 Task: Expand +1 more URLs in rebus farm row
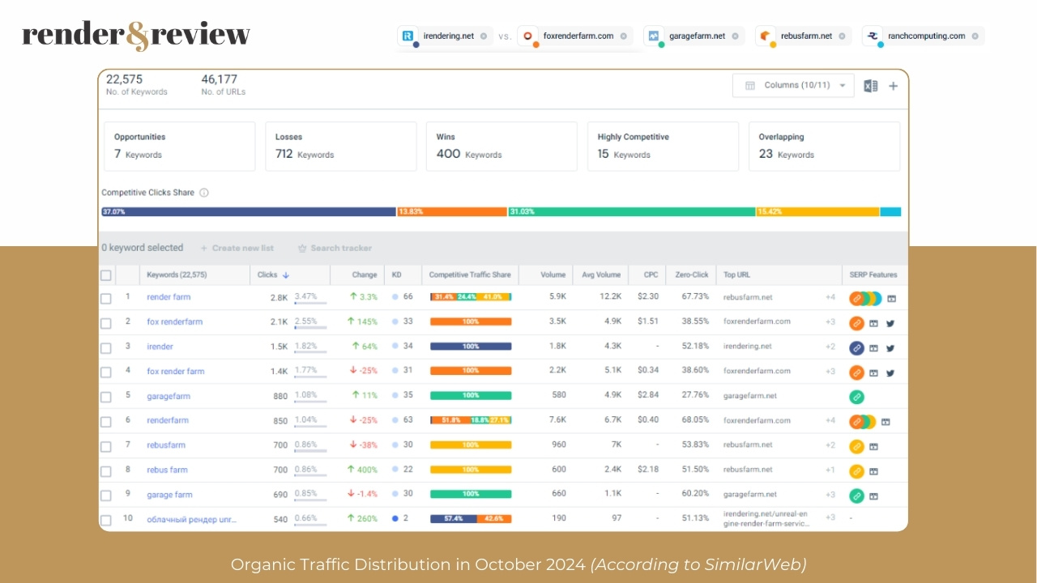click(x=830, y=470)
